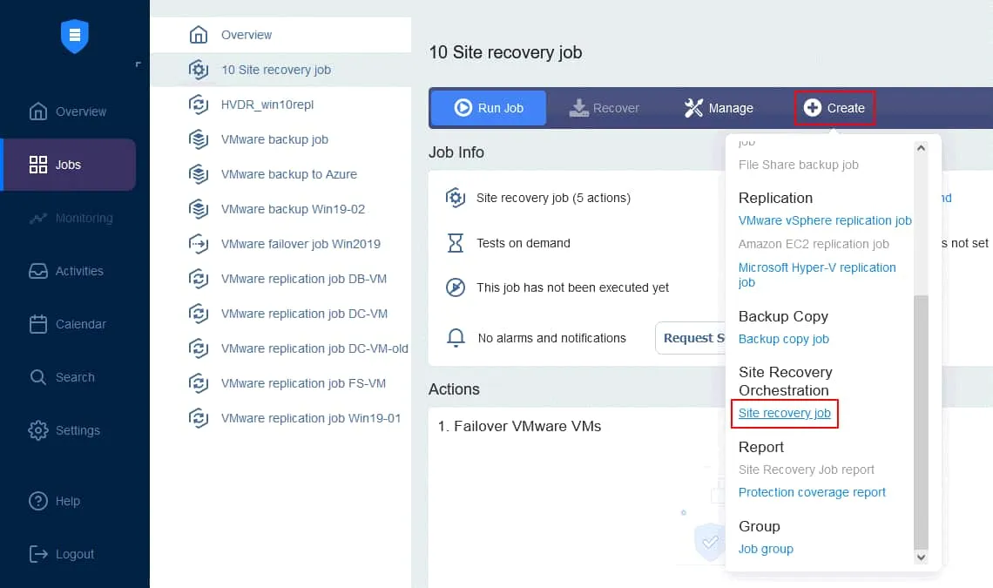This screenshot has height=588, width=993.
Task: Click the Run Job button
Action: (488, 107)
